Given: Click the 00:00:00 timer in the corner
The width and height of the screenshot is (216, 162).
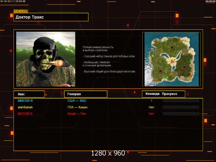Looking at the screenshot, I should [x=210, y=1].
